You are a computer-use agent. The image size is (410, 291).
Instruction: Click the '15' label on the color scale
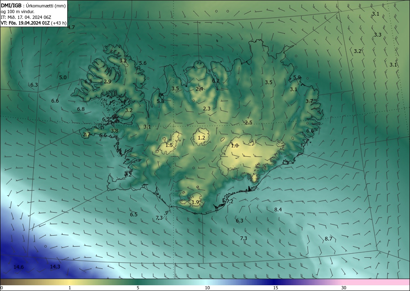click(x=276, y=288)
